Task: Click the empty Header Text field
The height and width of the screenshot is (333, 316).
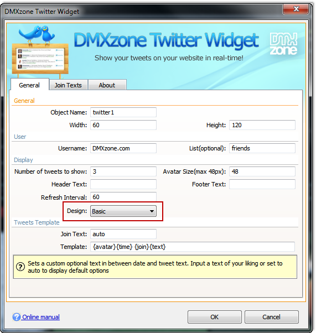Action: (123, 184)
